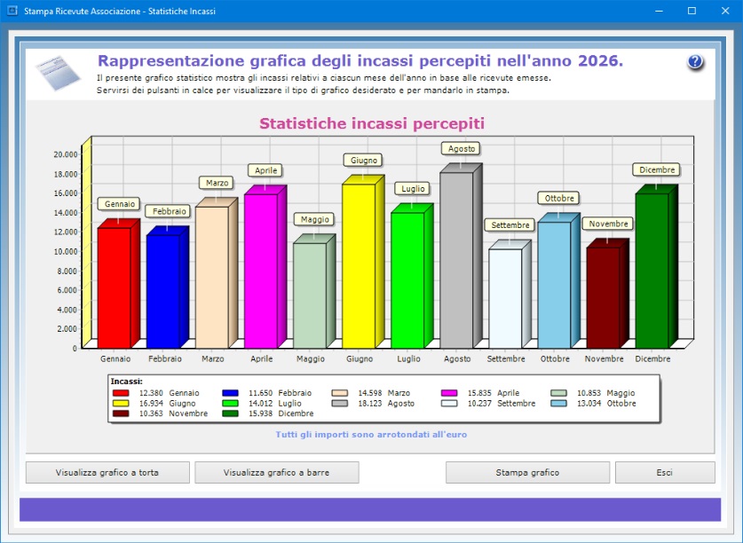Viewport: 743px width, 543px height.
Task: Click the peach Marzo legend swatch
Action: pyautogui.click(x=340, y=393)
